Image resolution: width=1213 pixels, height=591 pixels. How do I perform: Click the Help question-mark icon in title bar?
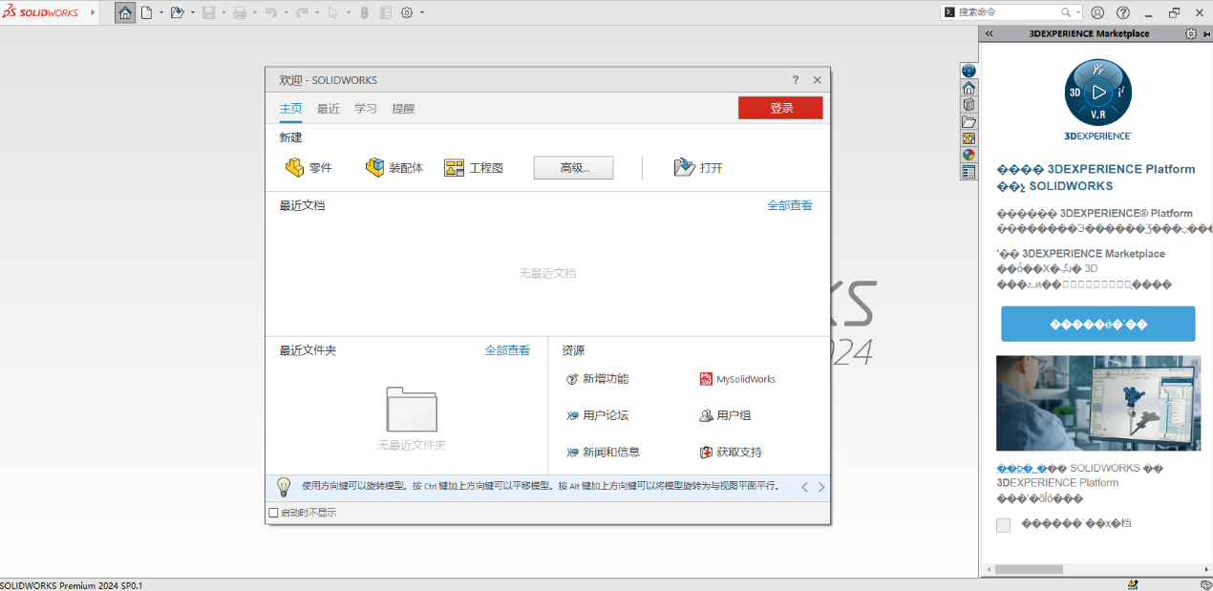1123,12
